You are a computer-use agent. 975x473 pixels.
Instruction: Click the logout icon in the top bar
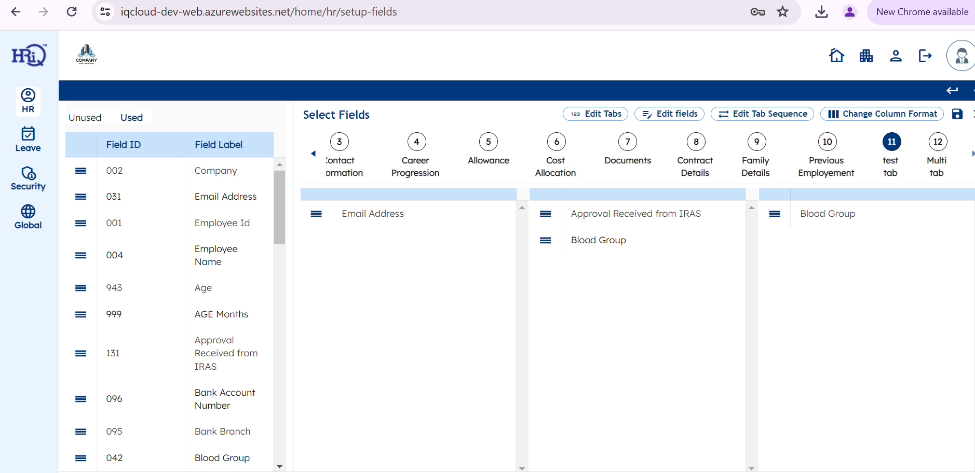926,55
